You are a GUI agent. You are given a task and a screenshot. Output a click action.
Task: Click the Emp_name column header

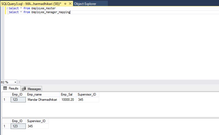tap(43, 94)
